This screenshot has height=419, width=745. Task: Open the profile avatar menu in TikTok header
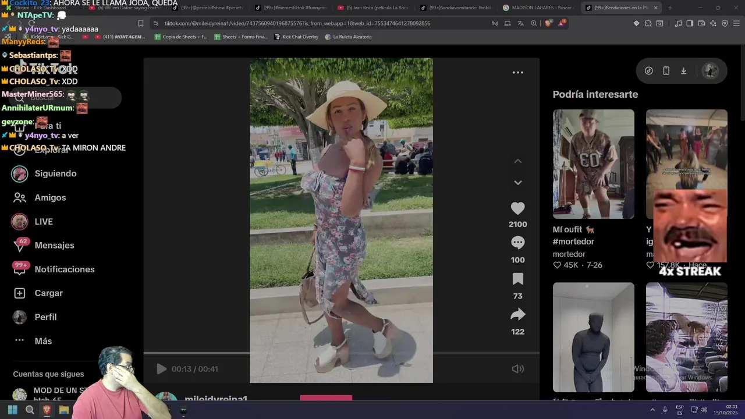[709, 71]
